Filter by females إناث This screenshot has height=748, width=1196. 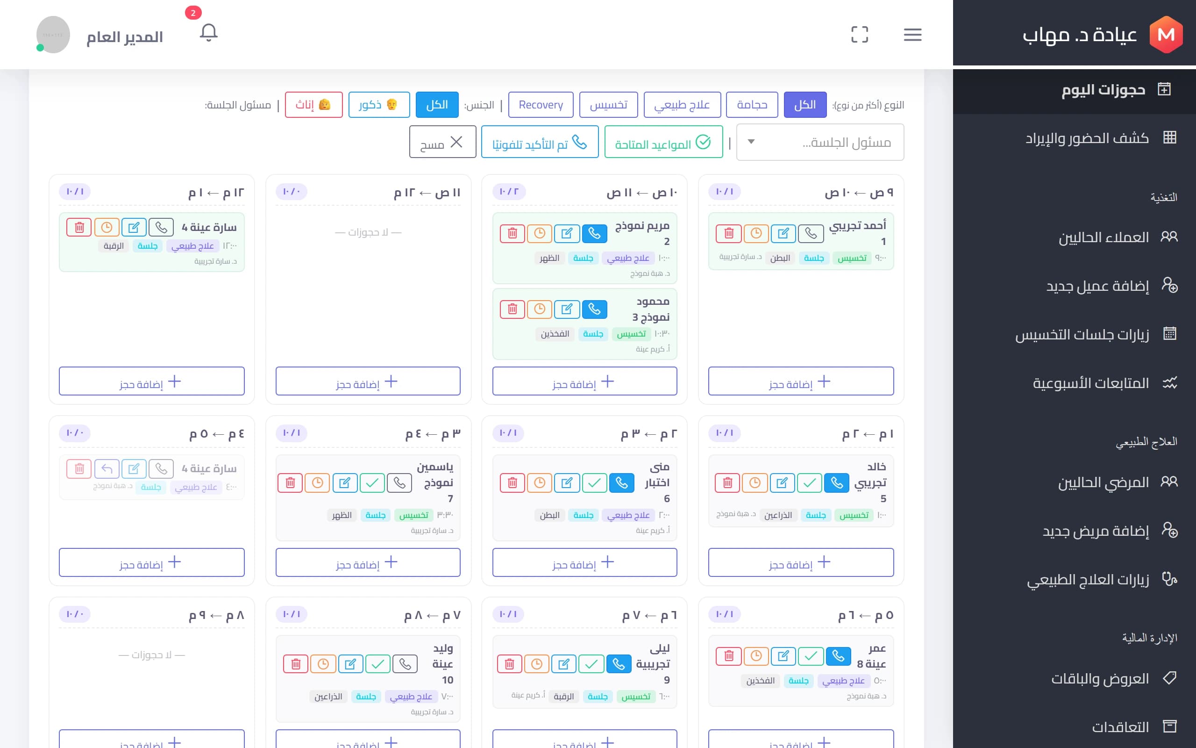tap(314, 105)
